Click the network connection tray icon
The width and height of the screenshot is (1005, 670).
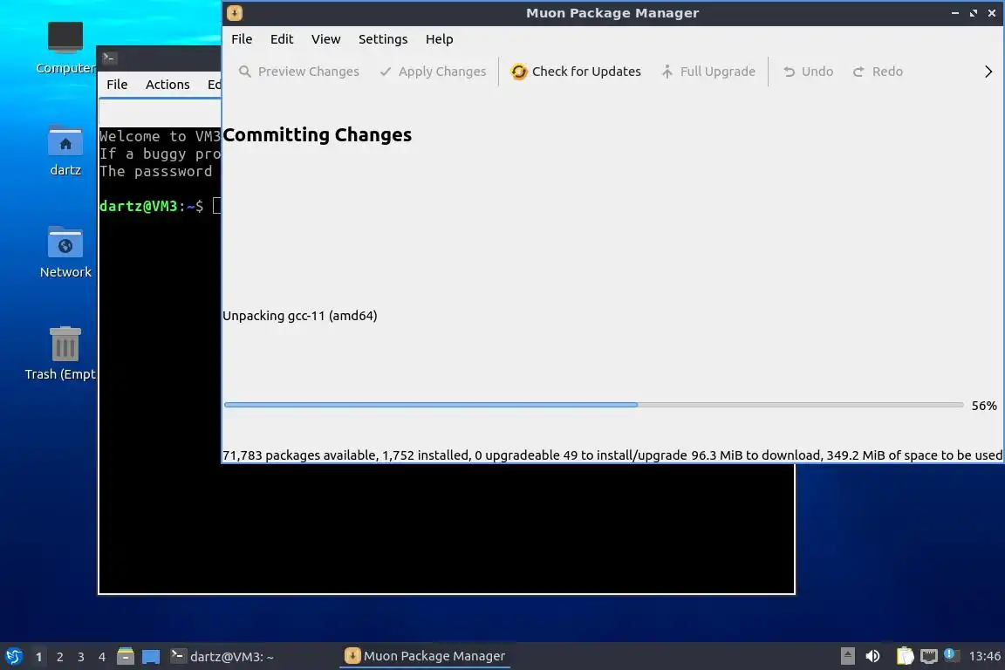929,656
